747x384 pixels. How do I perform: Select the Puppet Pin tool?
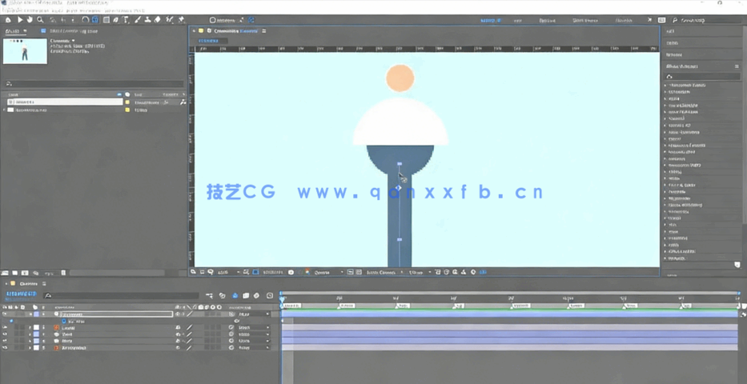pyautogui.click(x=182, y=19)
